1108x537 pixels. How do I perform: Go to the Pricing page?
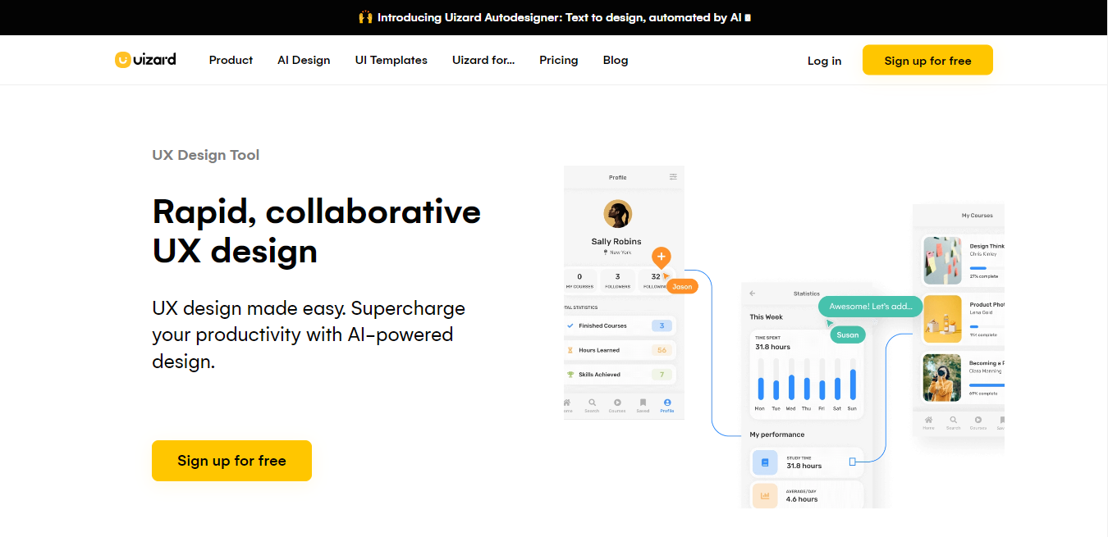(x=559, y=60)
